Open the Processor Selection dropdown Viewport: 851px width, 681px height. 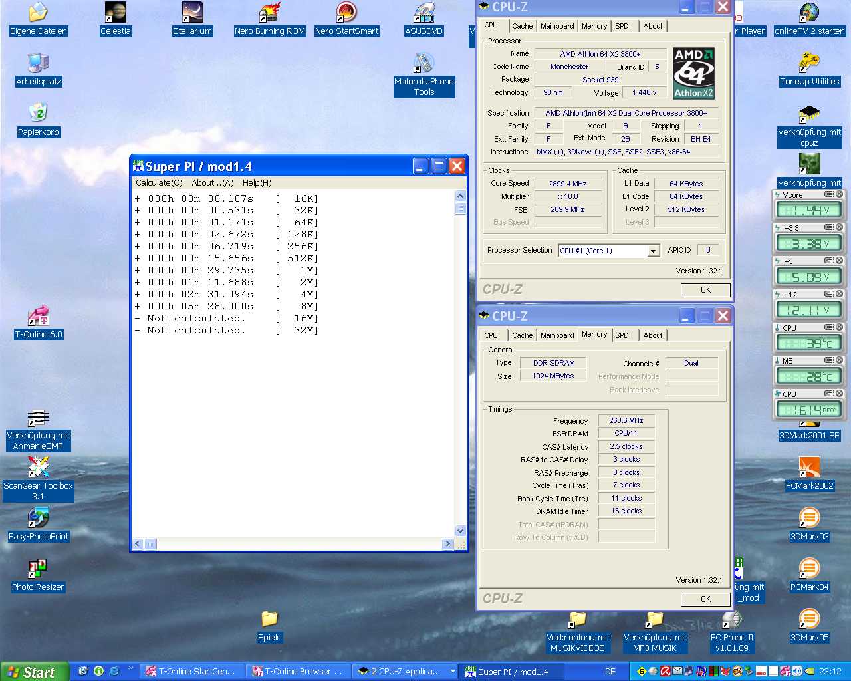(x=654, y=251)
